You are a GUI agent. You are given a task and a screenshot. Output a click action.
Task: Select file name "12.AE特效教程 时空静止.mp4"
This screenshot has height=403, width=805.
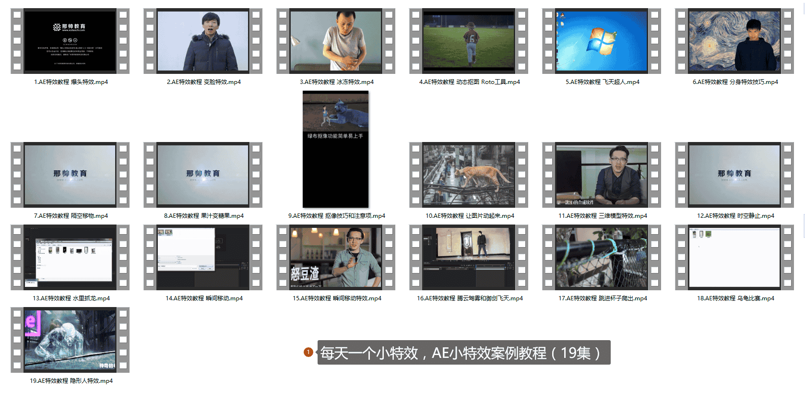click(735, 216)
